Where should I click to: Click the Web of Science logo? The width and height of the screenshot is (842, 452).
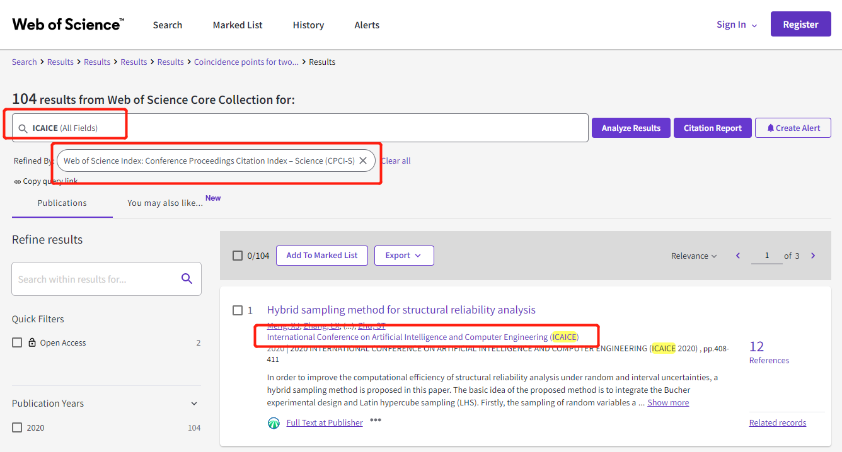(x=68, y=25)
